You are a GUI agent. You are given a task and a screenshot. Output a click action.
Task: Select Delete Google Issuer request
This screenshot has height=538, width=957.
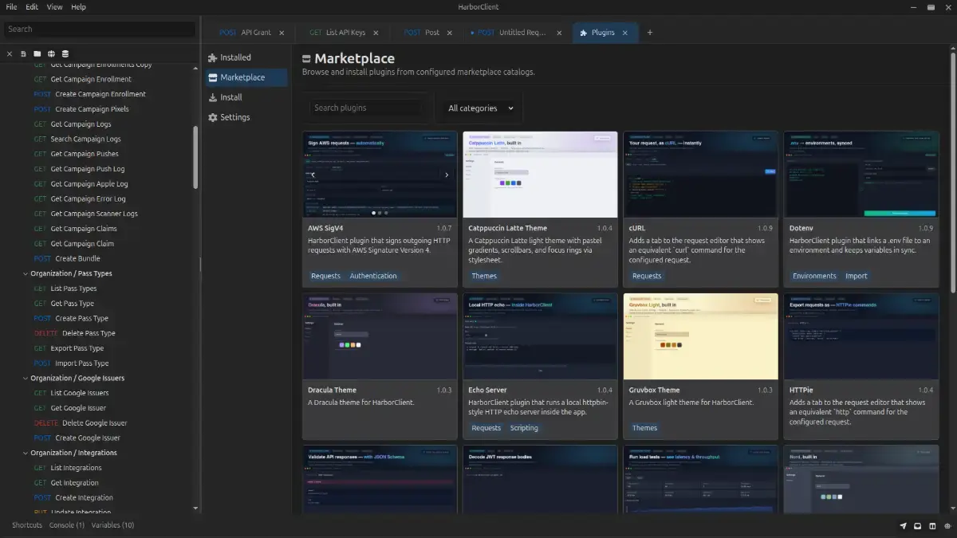94,423
